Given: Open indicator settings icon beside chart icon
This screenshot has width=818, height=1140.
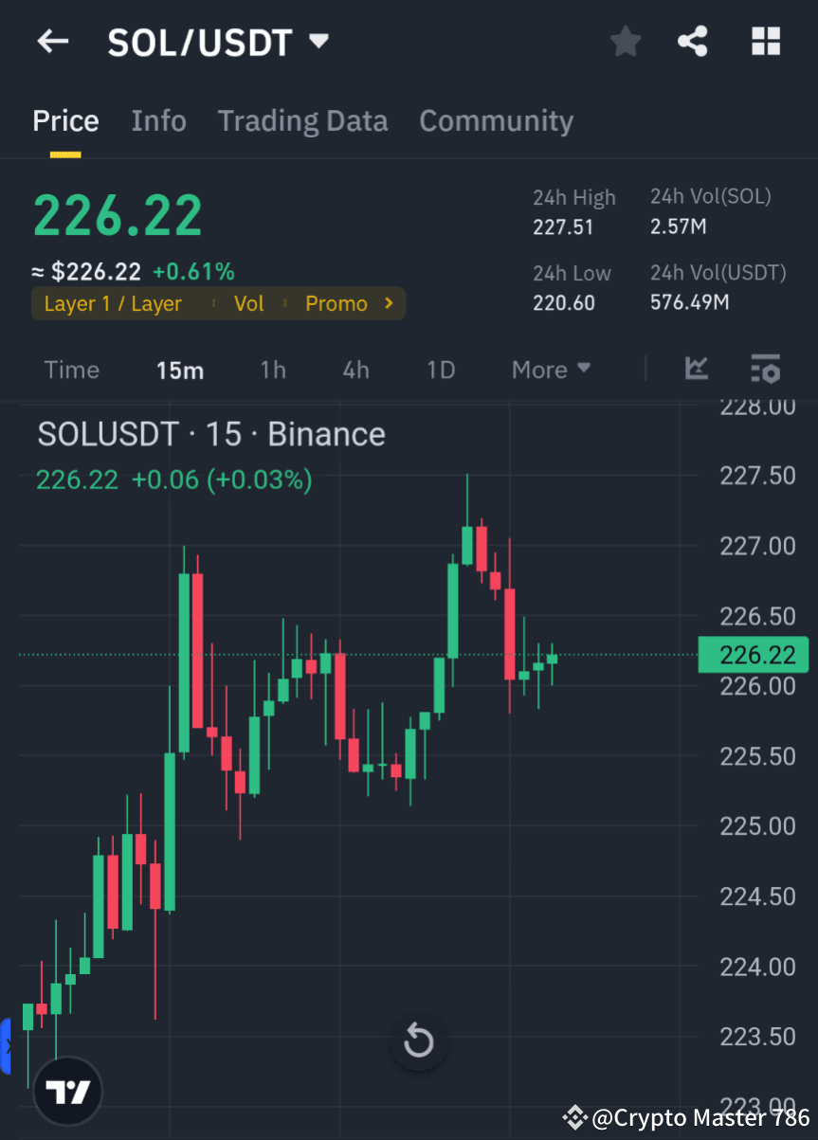Looking at the screenshot, I should coord(765,370).
